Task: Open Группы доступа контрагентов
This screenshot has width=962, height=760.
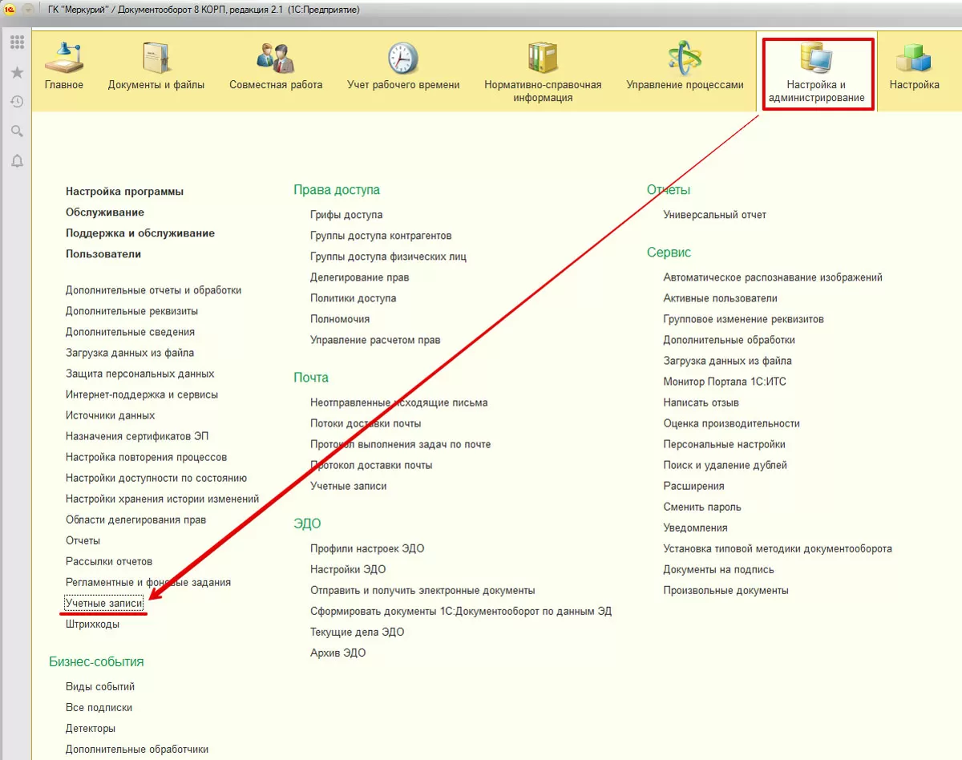Action: [x=381, y=236]
